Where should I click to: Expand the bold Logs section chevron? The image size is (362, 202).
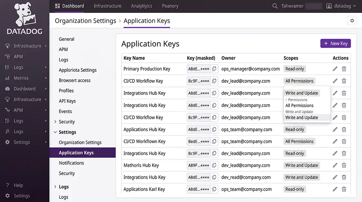(55, 187)
